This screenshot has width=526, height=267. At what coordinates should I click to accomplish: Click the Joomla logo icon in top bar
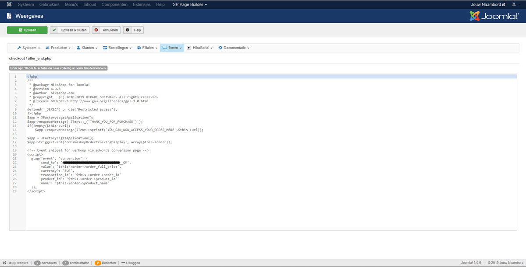tap(9, 4)
